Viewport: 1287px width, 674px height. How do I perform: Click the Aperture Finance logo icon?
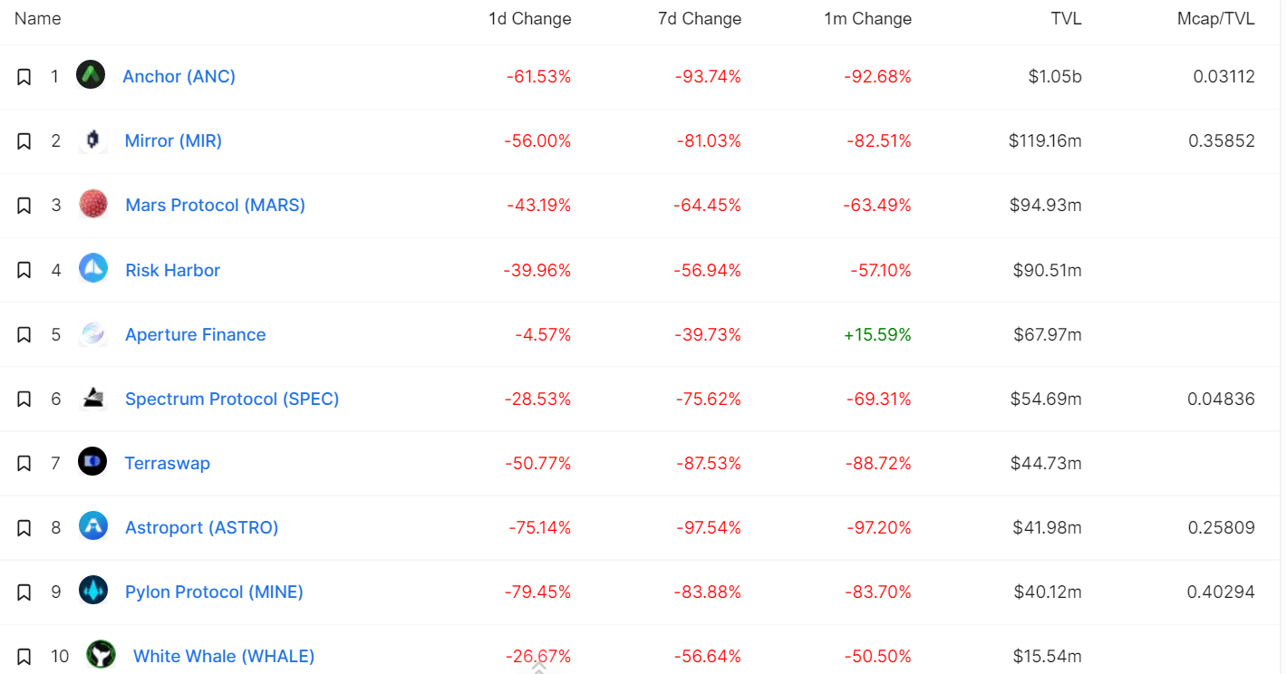click(x=93, y=334)
